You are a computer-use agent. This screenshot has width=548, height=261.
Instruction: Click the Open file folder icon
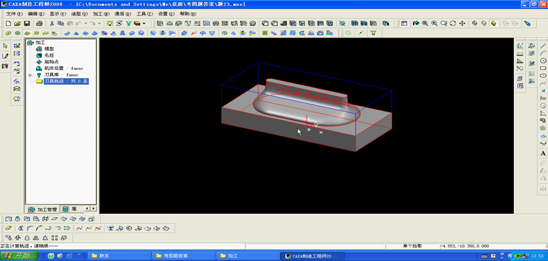[18, 23]
